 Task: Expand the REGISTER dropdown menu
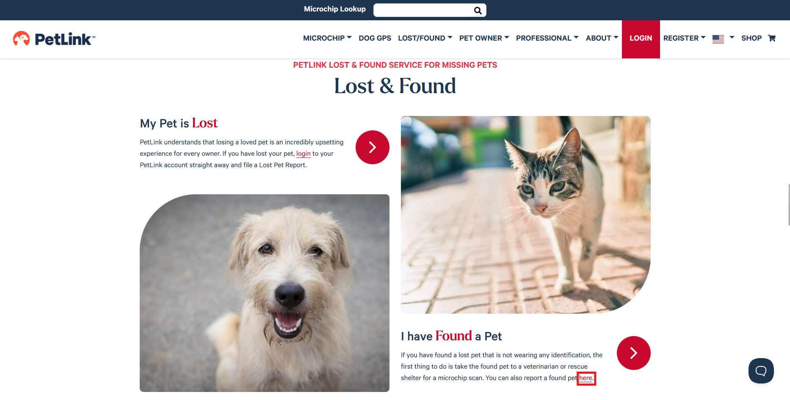pos(684,38)
